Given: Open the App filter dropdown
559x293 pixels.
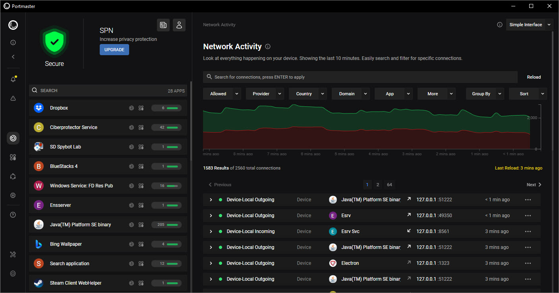Looking at the screenshot, I should click(393, 94).
